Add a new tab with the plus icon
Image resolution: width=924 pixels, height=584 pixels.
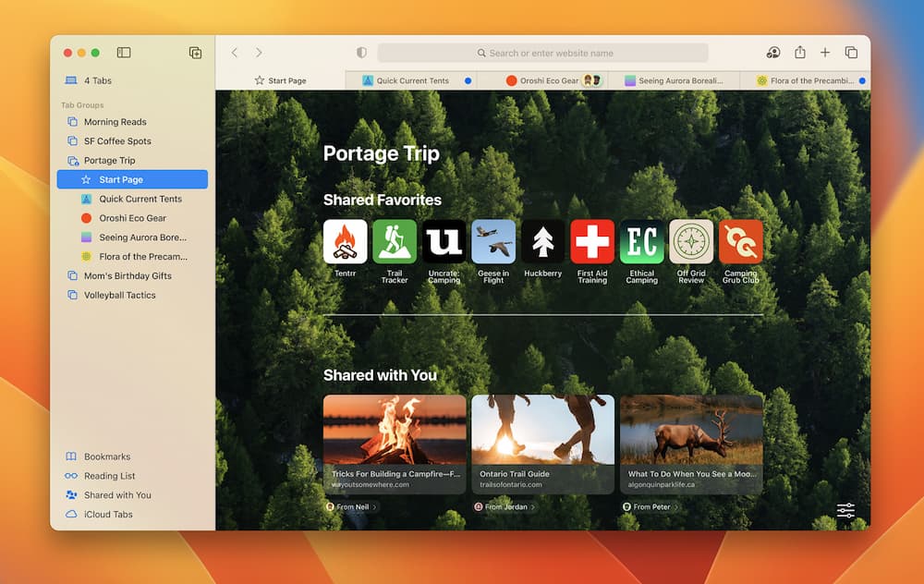825,53
